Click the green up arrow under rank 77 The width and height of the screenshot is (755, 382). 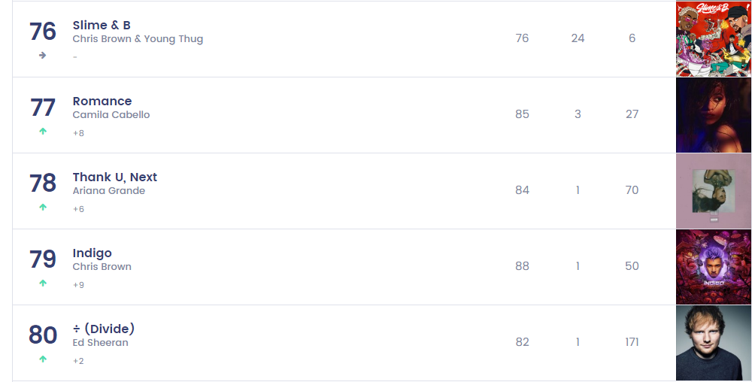43,131
